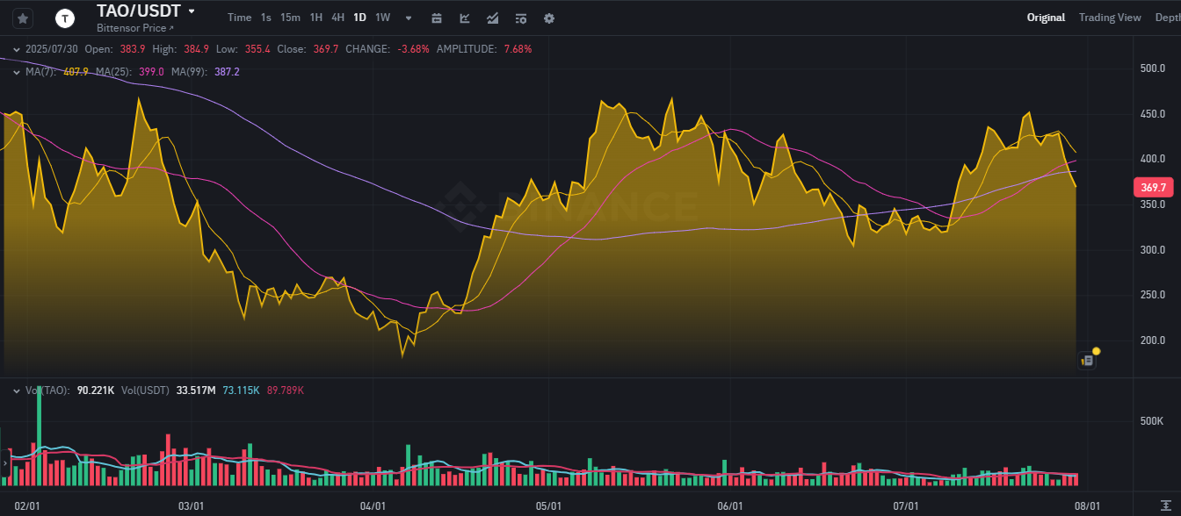Collapse the OHLC info row chevron
This screenshot has height=516, width=1181.
[17, 49]
